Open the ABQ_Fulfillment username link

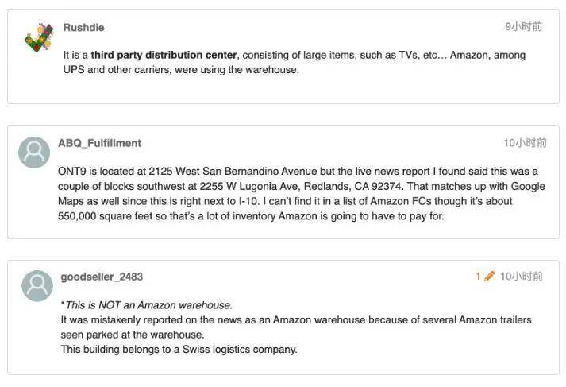click(99, 143)
